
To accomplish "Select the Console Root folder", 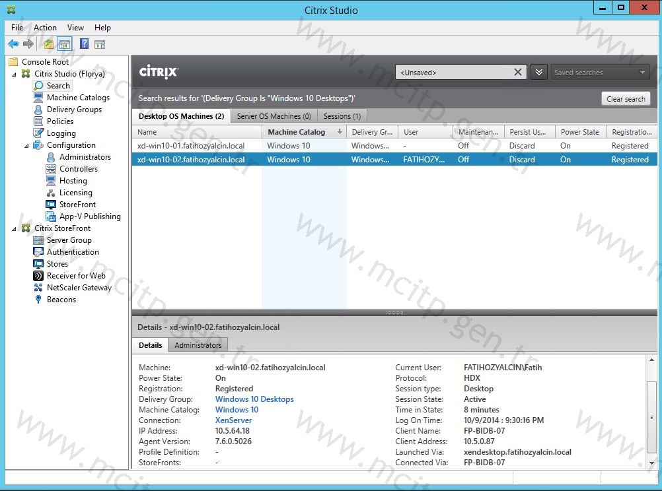I will pos(45,62).
